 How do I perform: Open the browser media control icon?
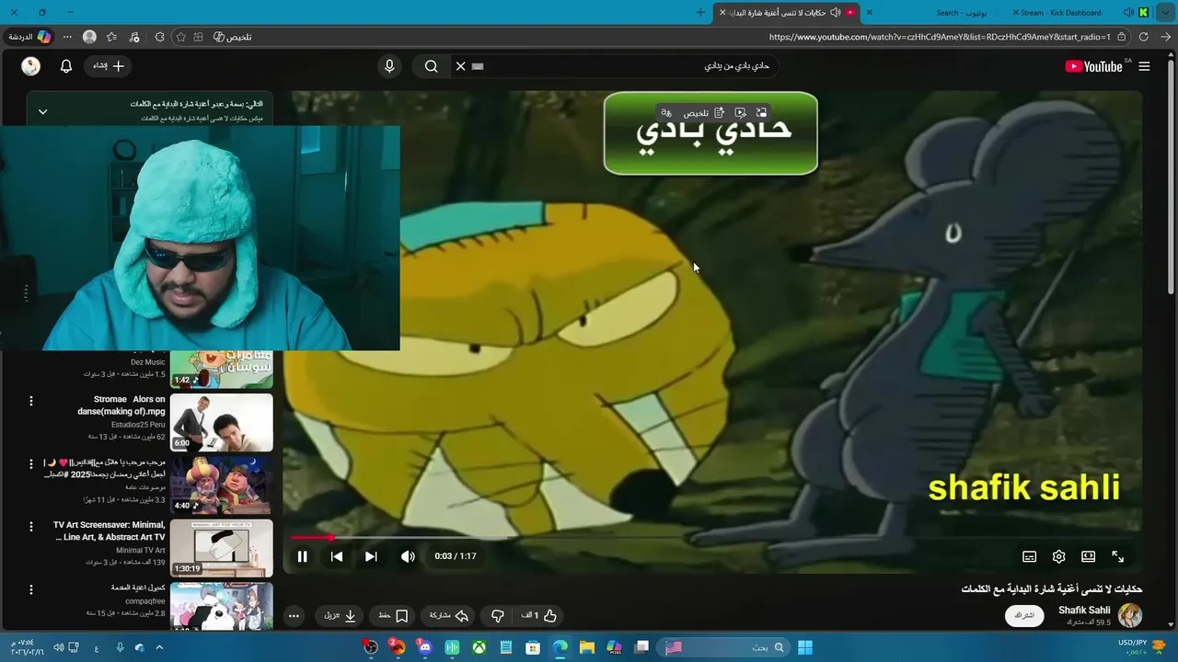134,37
